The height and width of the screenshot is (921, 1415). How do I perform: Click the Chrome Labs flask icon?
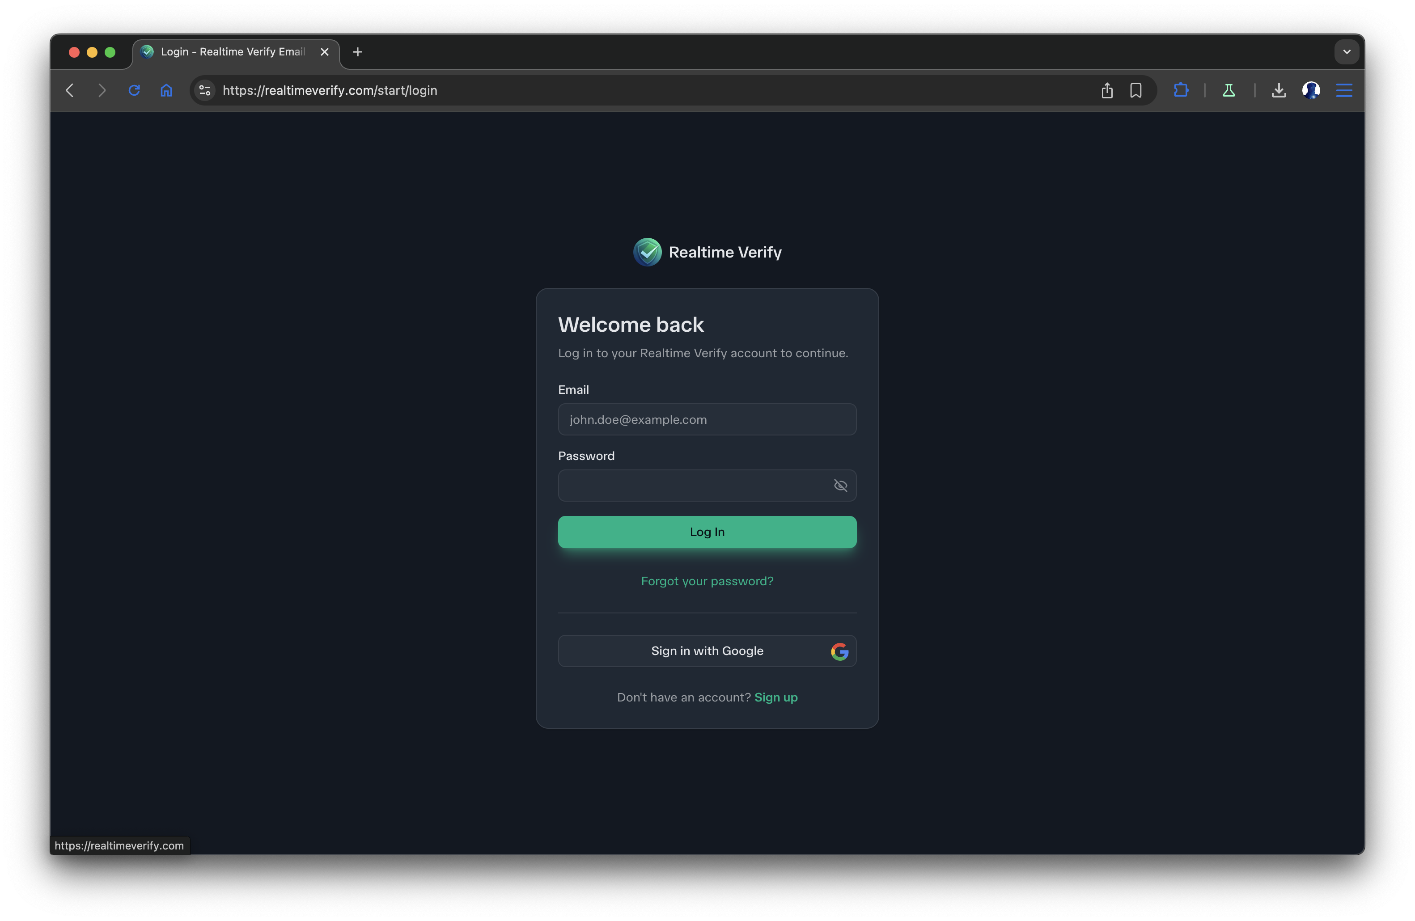pos(1229,90)
